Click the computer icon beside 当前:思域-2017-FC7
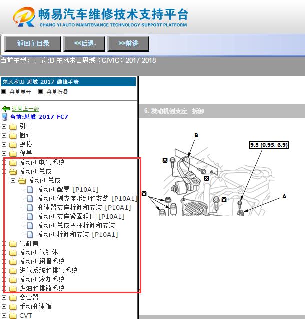 (5, 117)
